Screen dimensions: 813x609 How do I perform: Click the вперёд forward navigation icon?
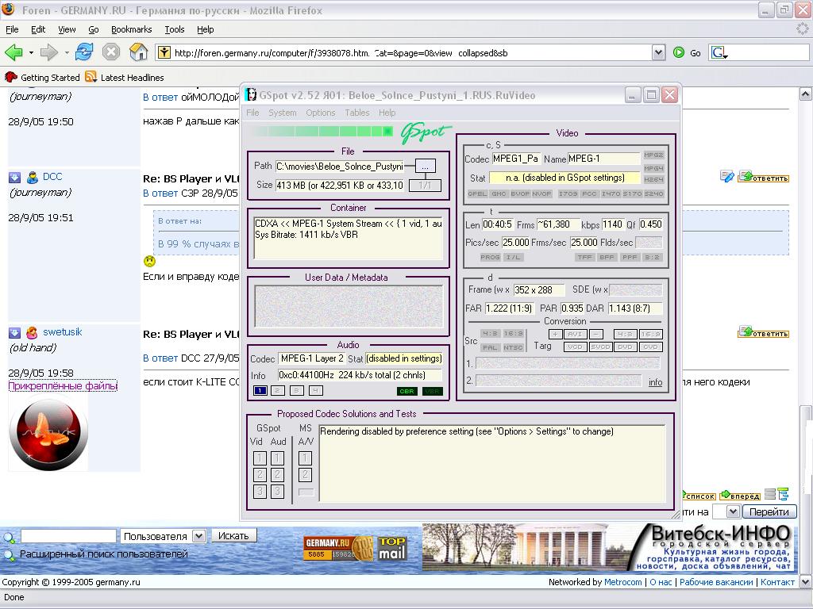pyautogui.click(x=740, y=496)
